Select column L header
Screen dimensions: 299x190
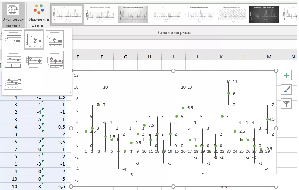click(245, 57)
